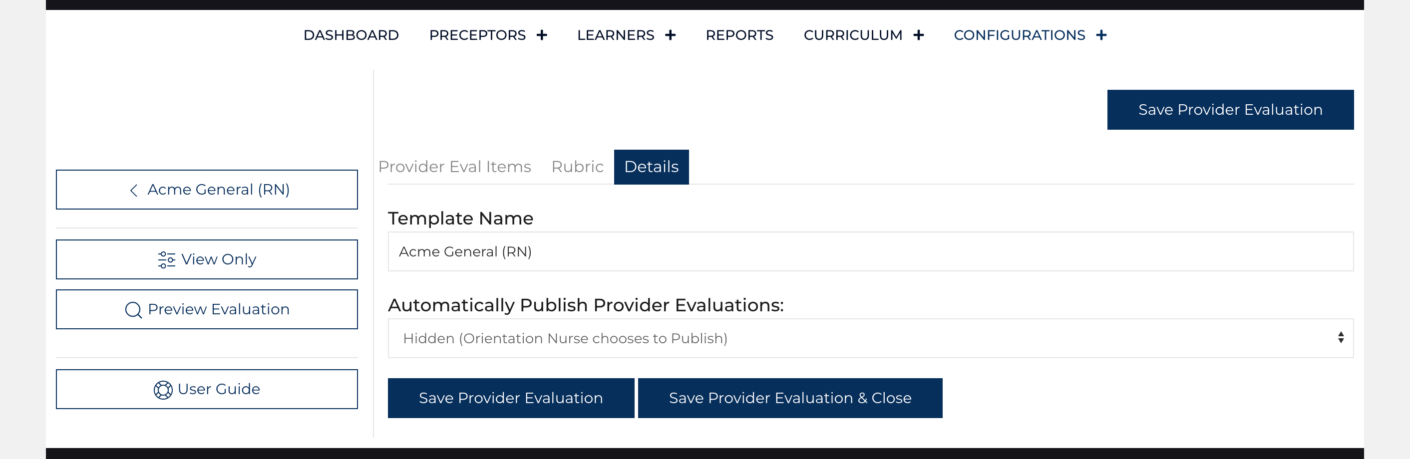Open the Dashboard page
The image size is (1410, 459).
[x=351, y=35]
